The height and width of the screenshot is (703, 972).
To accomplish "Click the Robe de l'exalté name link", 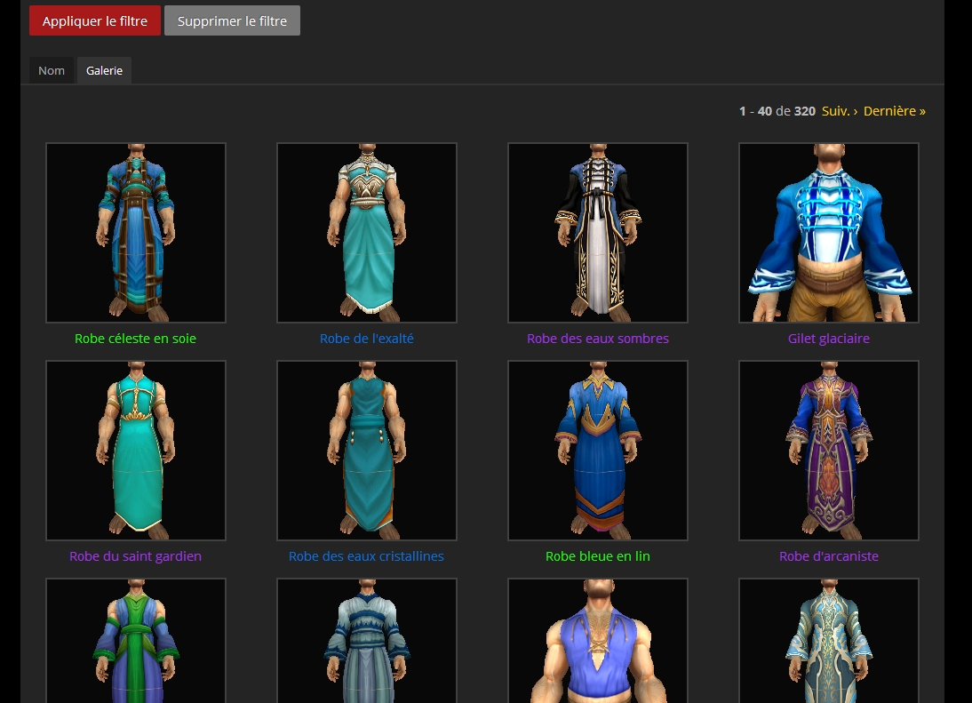I will pyautogui.click(x=366, y=339).
